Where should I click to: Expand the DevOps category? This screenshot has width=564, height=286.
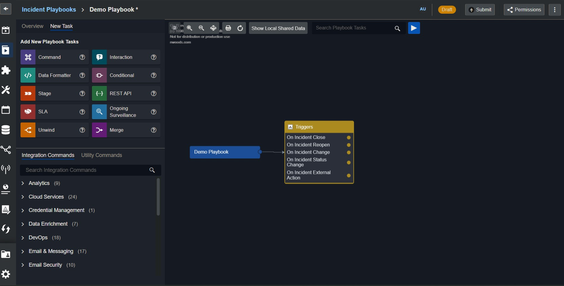click(x=23, y=238)
